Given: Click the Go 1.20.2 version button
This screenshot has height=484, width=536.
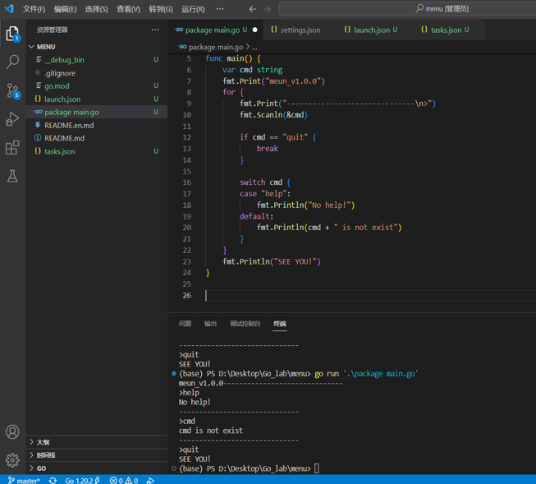Looking at the screenshot, I should pyautogui.click(x=82, y=480).
